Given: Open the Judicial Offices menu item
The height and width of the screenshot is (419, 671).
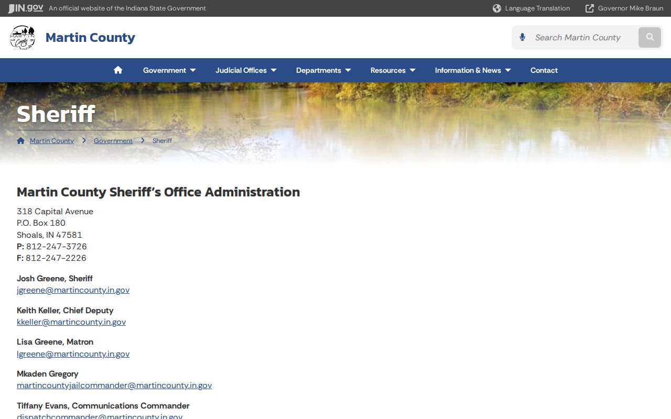Looking at the screenshot, I should (241, 70).
